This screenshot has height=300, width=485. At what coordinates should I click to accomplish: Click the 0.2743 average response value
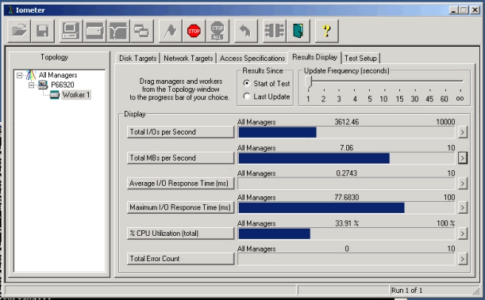click(x=346, y=173)
